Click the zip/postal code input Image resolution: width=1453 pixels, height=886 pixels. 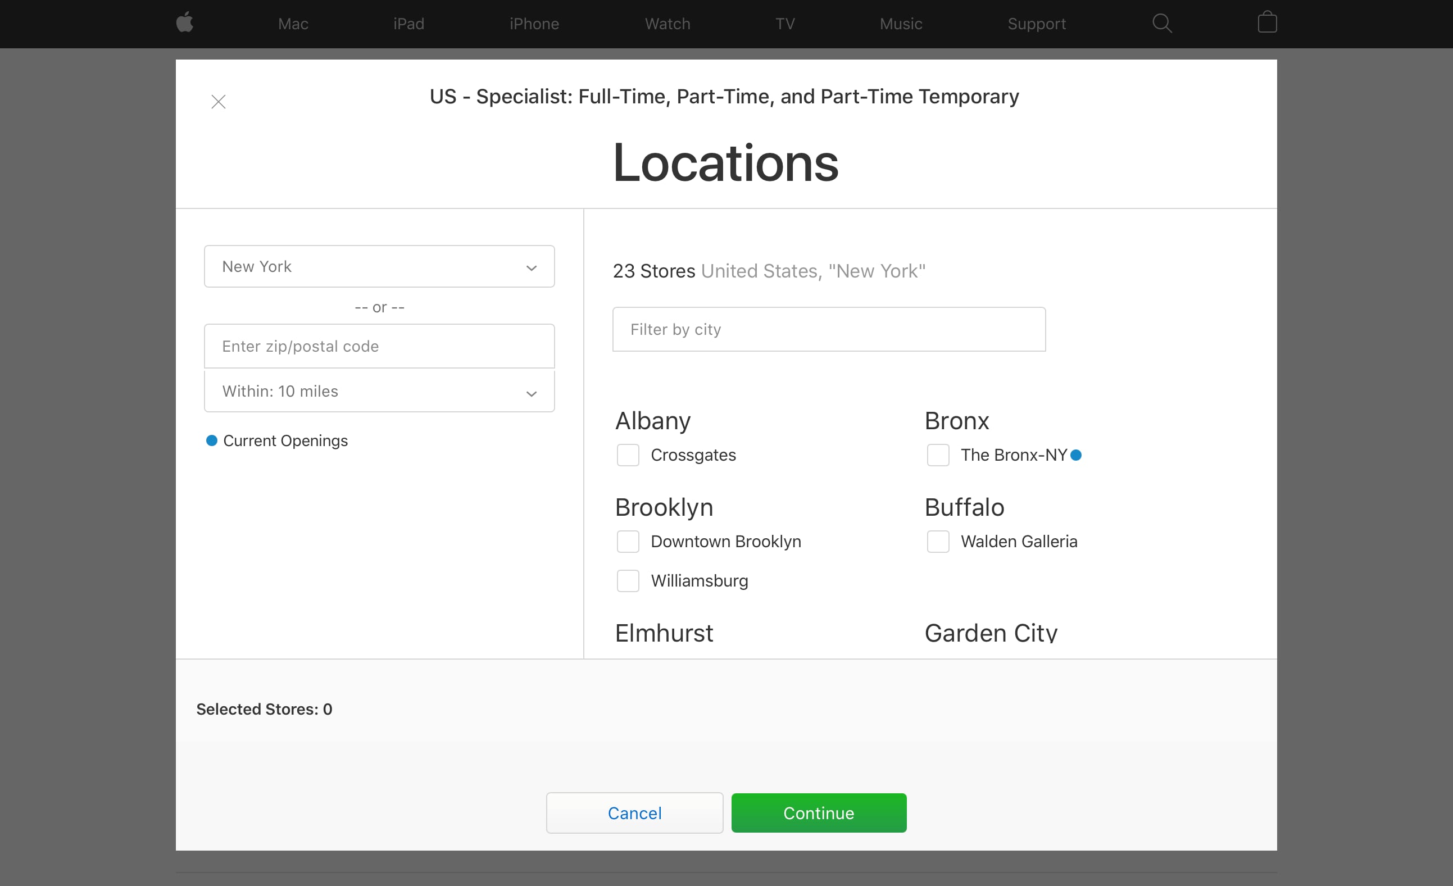(379, 346)
